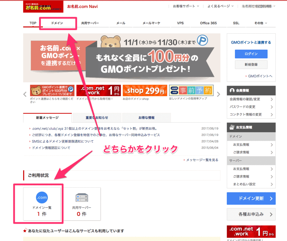Open the SSL navigation tab
The width and height of the screenshot is (287, 241).
click(x=236, y=23)
